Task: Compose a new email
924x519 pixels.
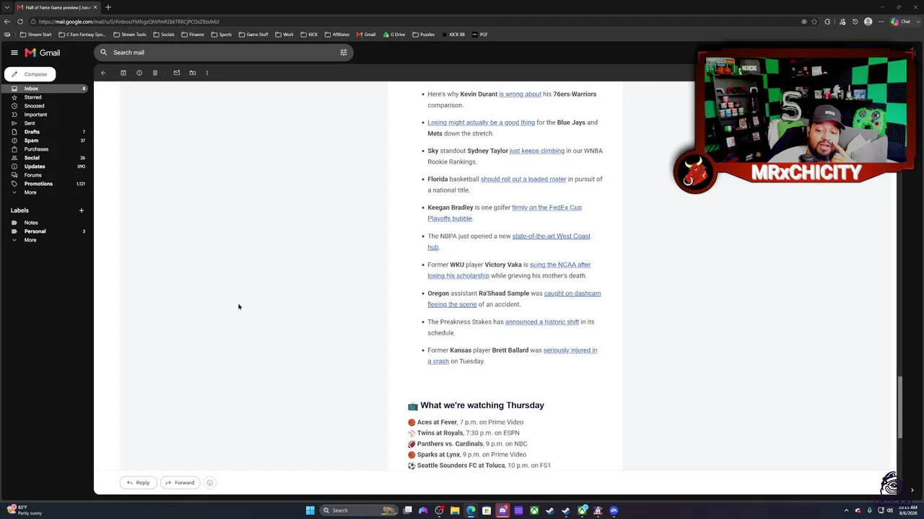Action: [x=30, y=74]
